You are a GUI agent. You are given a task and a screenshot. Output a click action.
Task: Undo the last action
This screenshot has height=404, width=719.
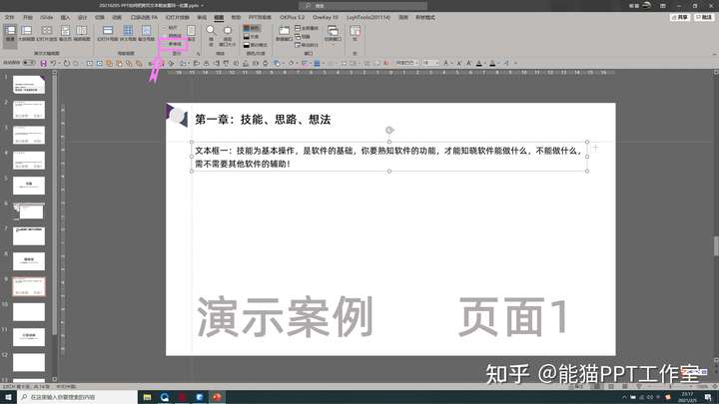click(x=53, y=63)
